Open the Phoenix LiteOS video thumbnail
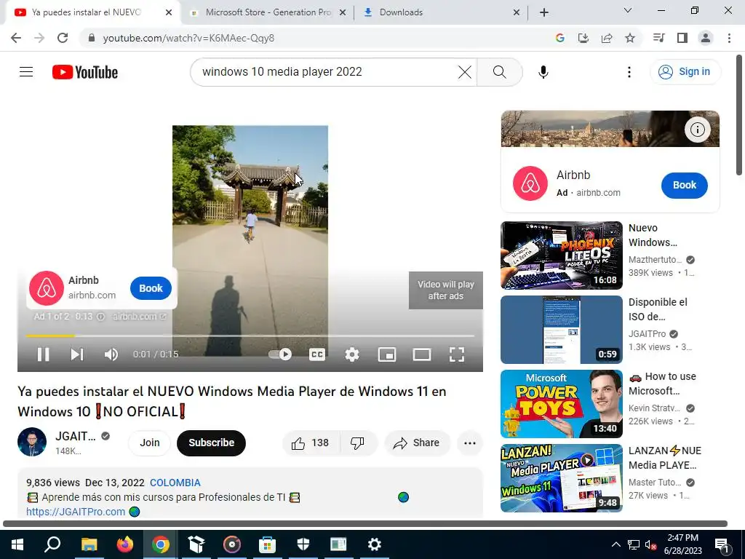Viewport: 745px width, 559px height. point(562,255)
